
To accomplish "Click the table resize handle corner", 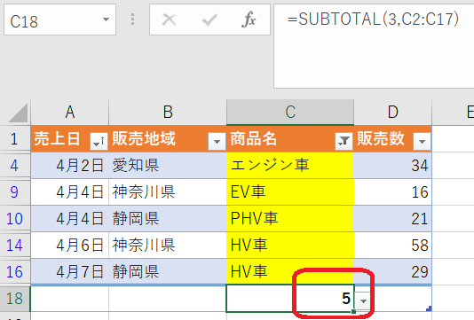I will pyautogui.click(x=429, y=308).
